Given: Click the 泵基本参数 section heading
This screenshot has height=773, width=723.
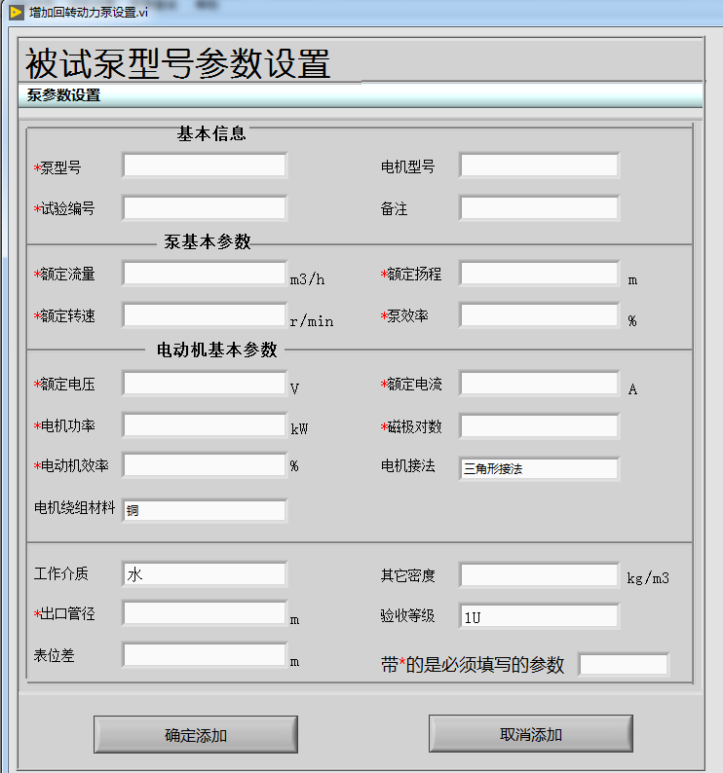Looking at the screenshot, I should [x=208, y=242].
